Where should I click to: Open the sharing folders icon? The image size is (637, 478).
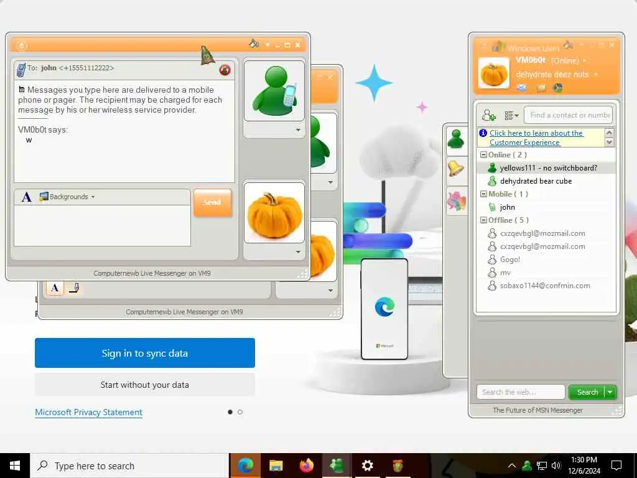click(541, 88)
